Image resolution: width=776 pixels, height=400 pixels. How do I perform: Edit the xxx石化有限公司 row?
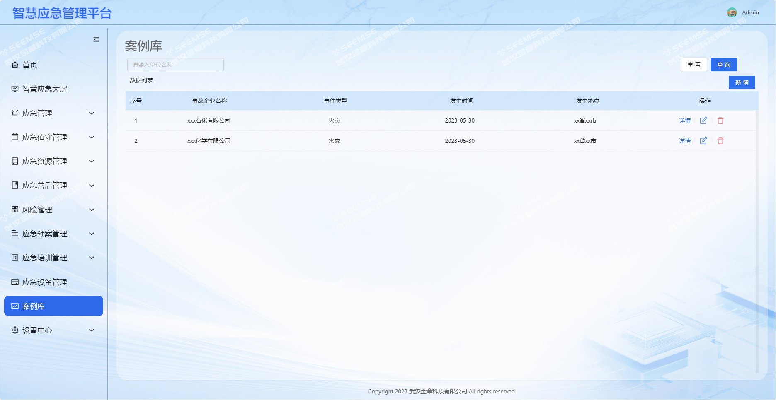coord(703,120)
